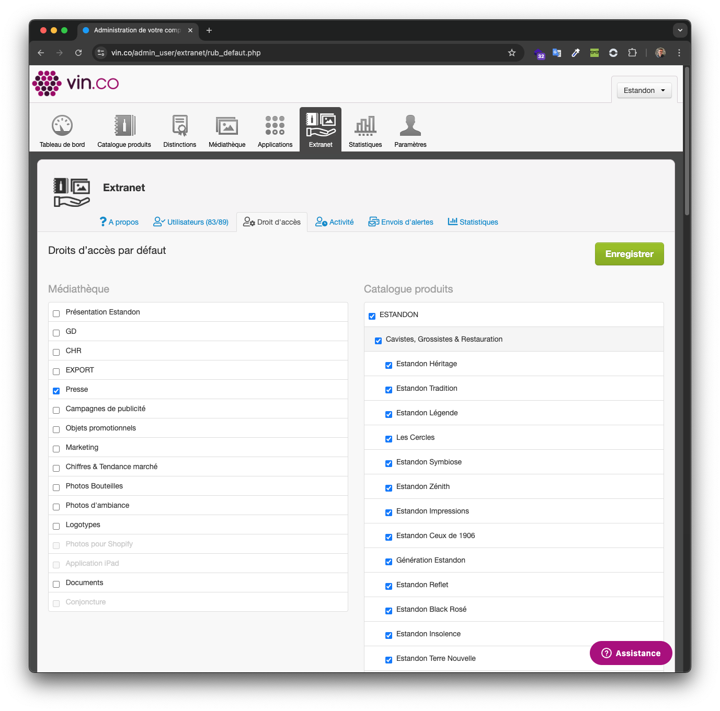Click the Enregistrer button
Image resolution: width=720 pixels, height=711 pixels.
630,254
